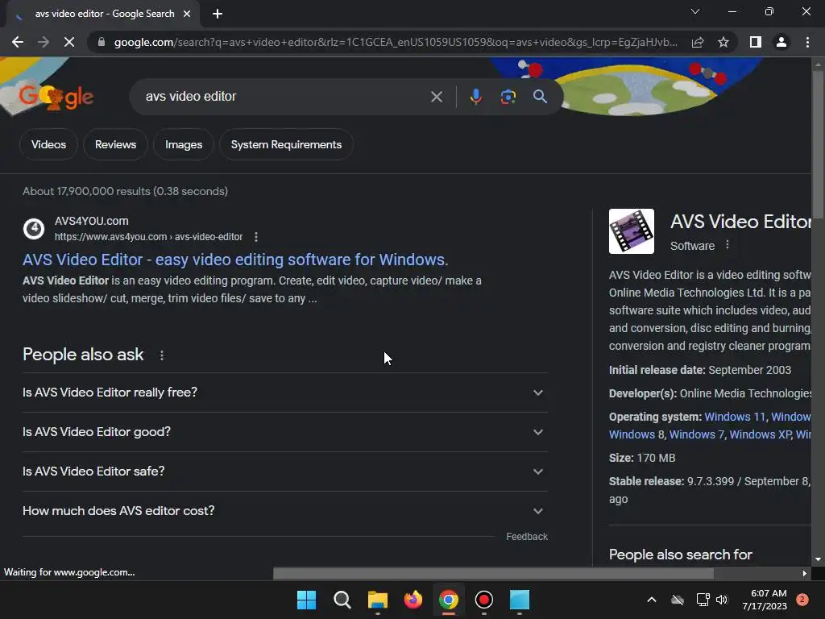The width and height of the screenshot is (825, 619).
Task: Bookmark this tab with star icon
Action: coord(723,42)
